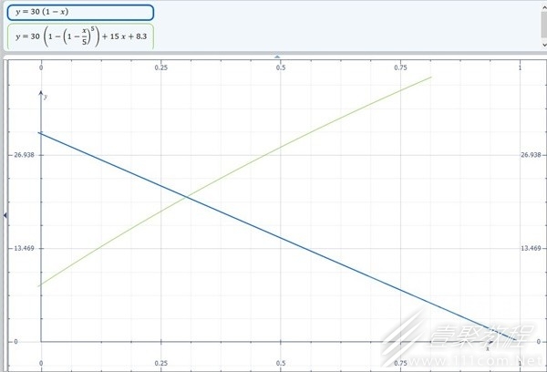Click the 0.5 mark on bottom ruler

point(281,363)
